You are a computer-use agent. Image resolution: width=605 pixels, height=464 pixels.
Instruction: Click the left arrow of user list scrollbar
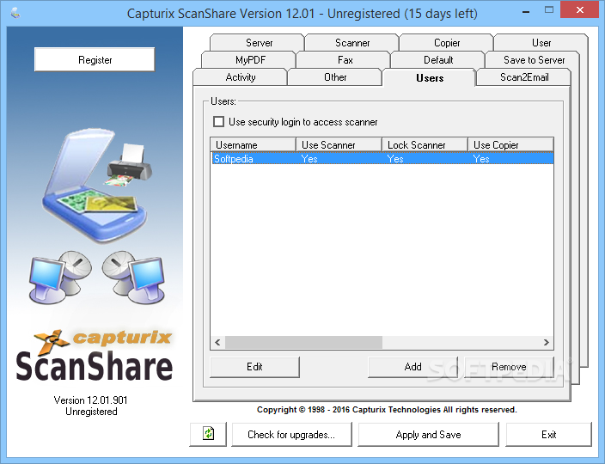(217, 342)
